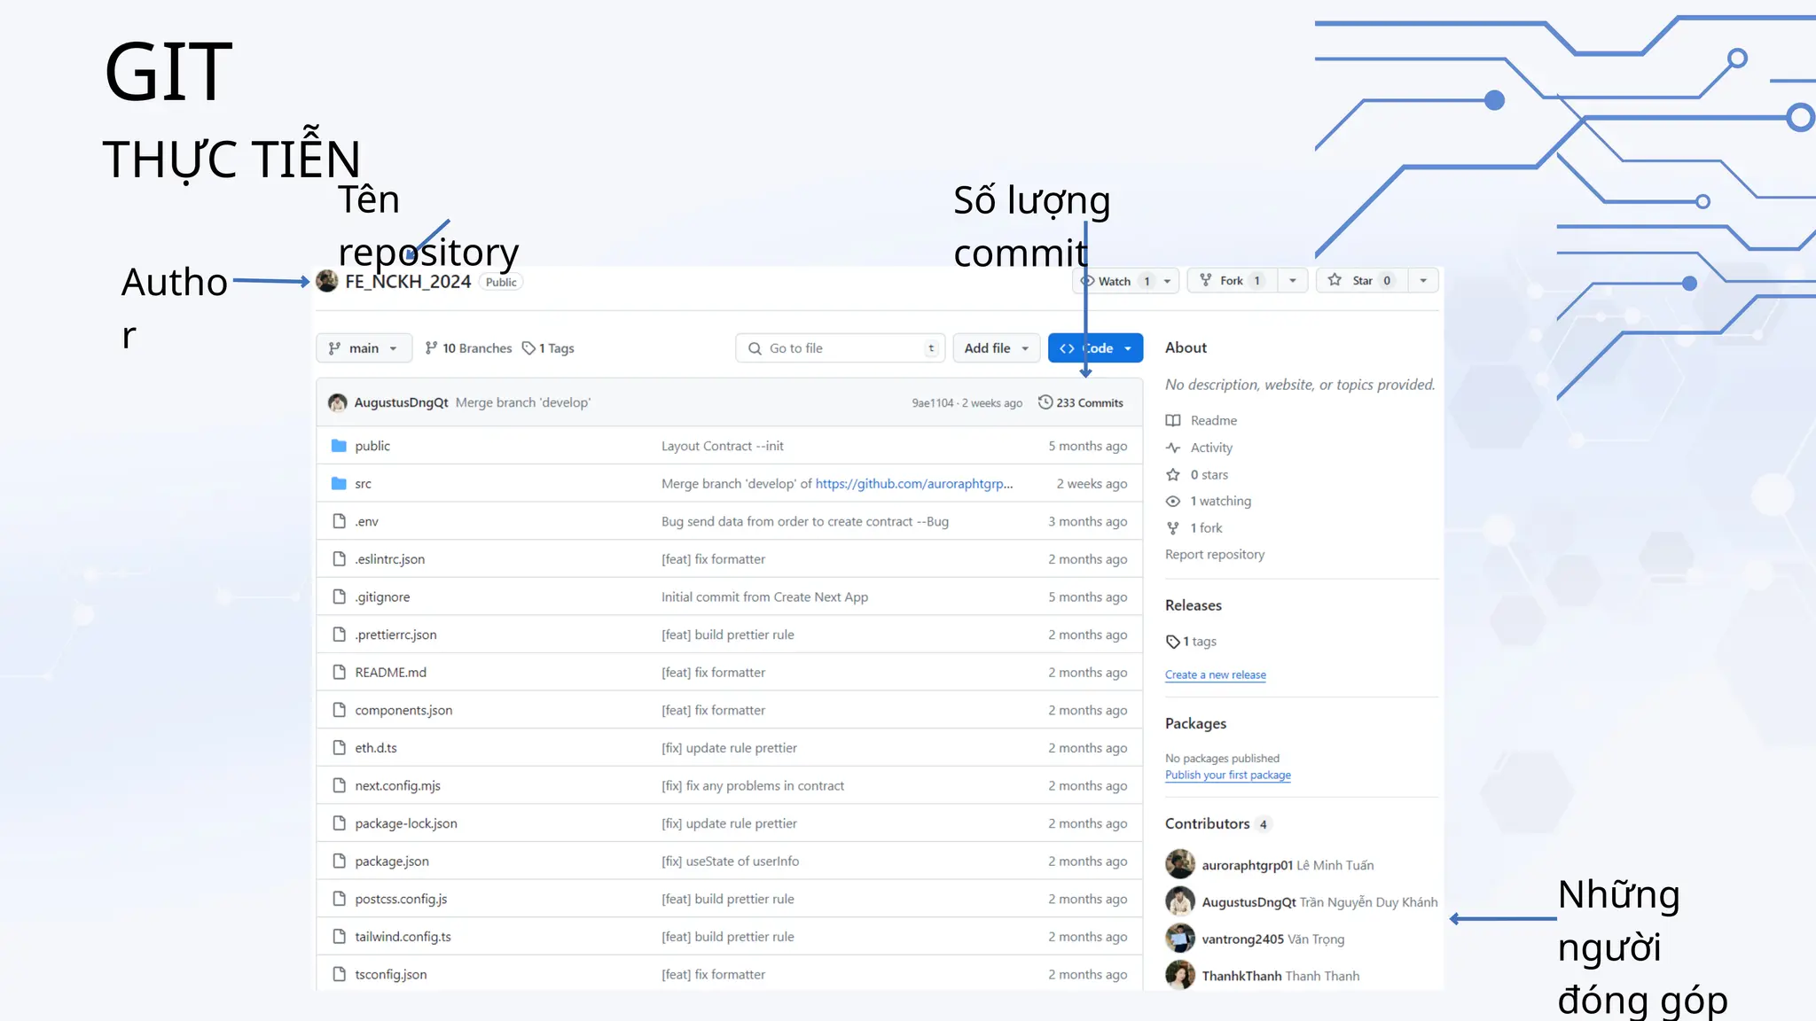Click the file icon next to .prettierrc.json
Image resolution: width=1816 pixels, height=1021 pixels.
339,634
